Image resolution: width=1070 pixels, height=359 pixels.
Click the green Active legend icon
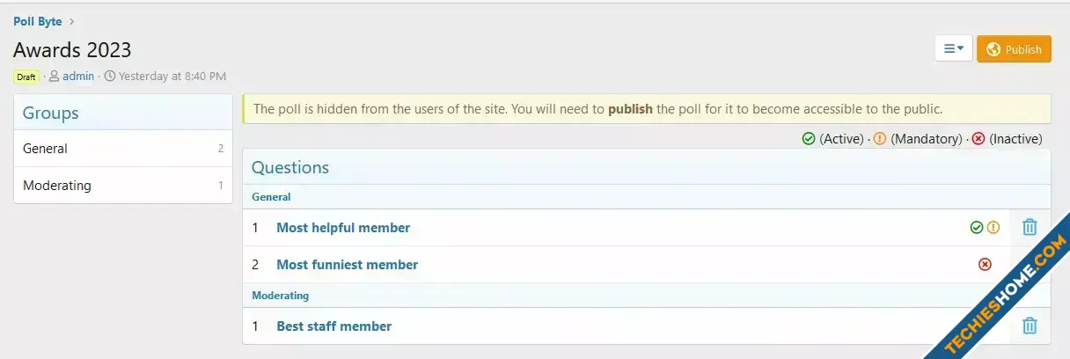(x=809, y=138)
